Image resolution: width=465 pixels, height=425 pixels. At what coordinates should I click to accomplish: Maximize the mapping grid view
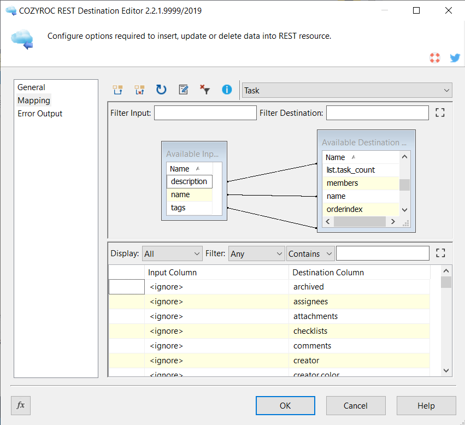pyautogui.click(x=440, y=252)
